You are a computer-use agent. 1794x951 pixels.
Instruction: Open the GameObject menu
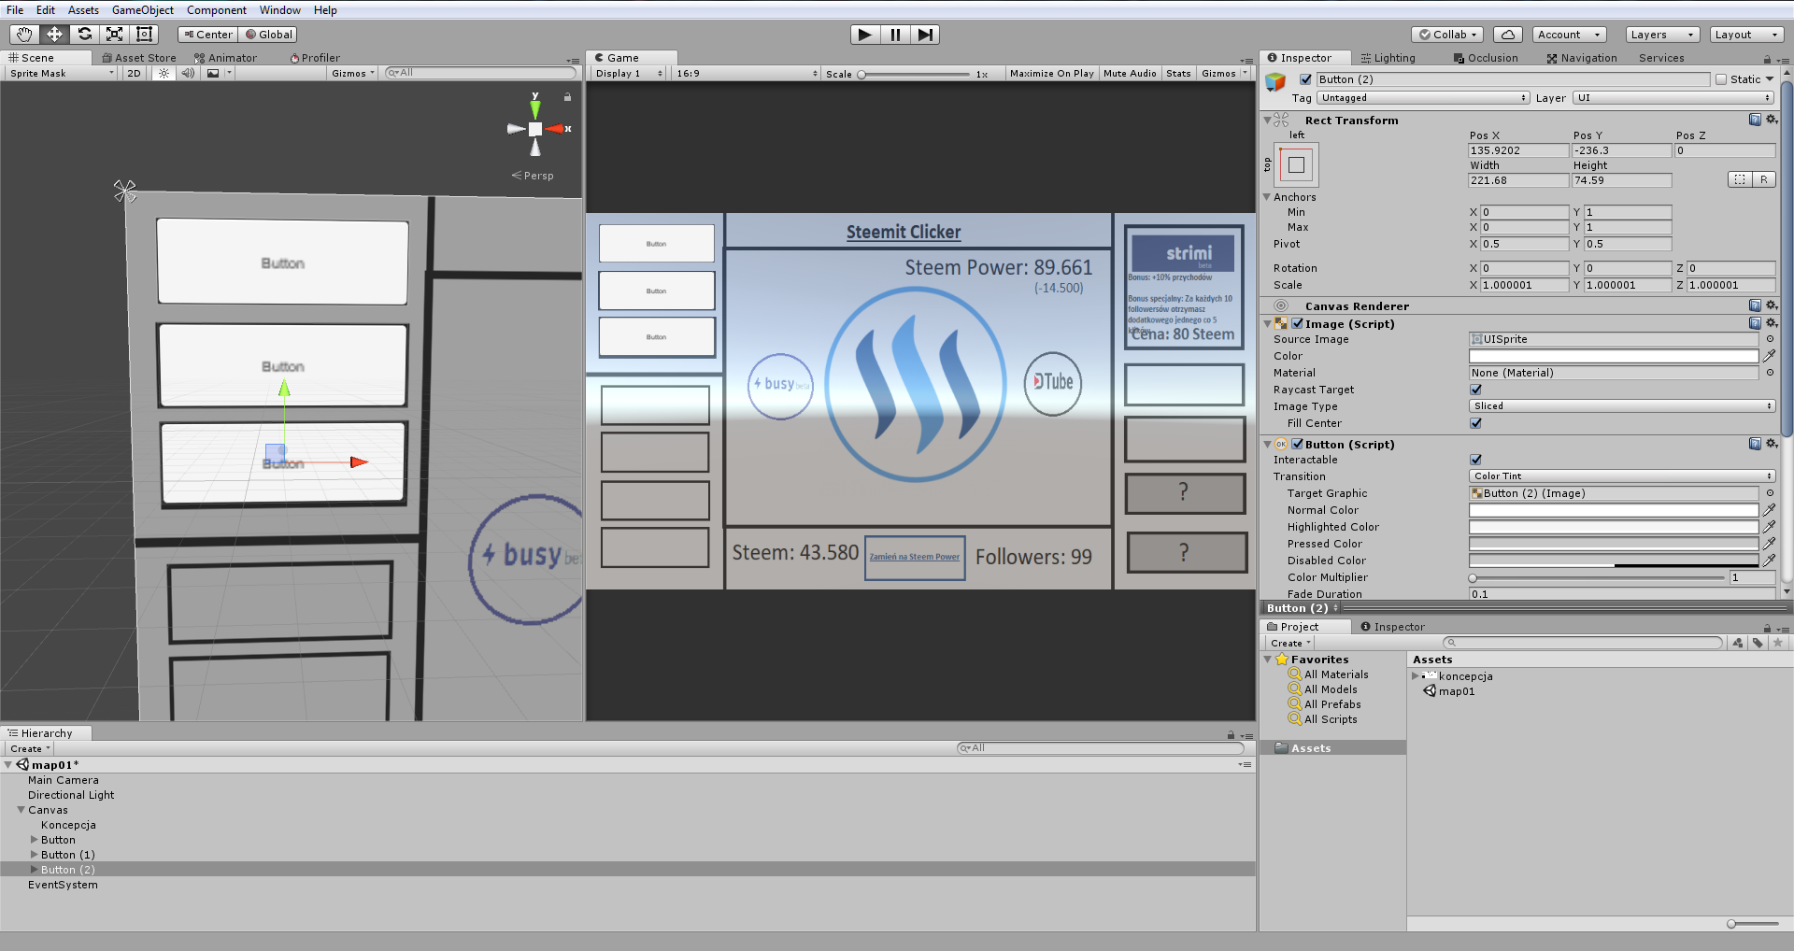(142, 10)
